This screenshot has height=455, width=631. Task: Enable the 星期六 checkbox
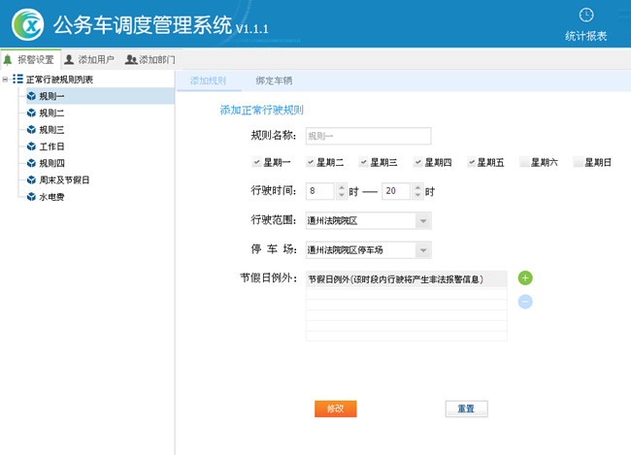pyautogui.click(x=524, y=162)
